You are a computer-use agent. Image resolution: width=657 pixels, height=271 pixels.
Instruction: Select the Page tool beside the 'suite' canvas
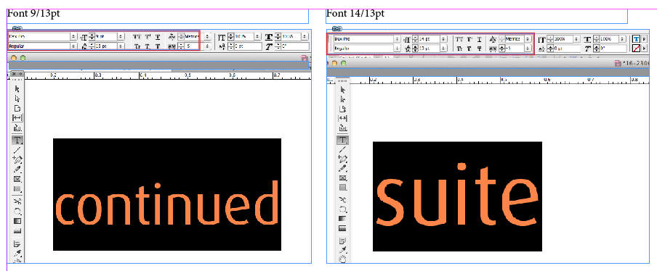click(343, 109)
